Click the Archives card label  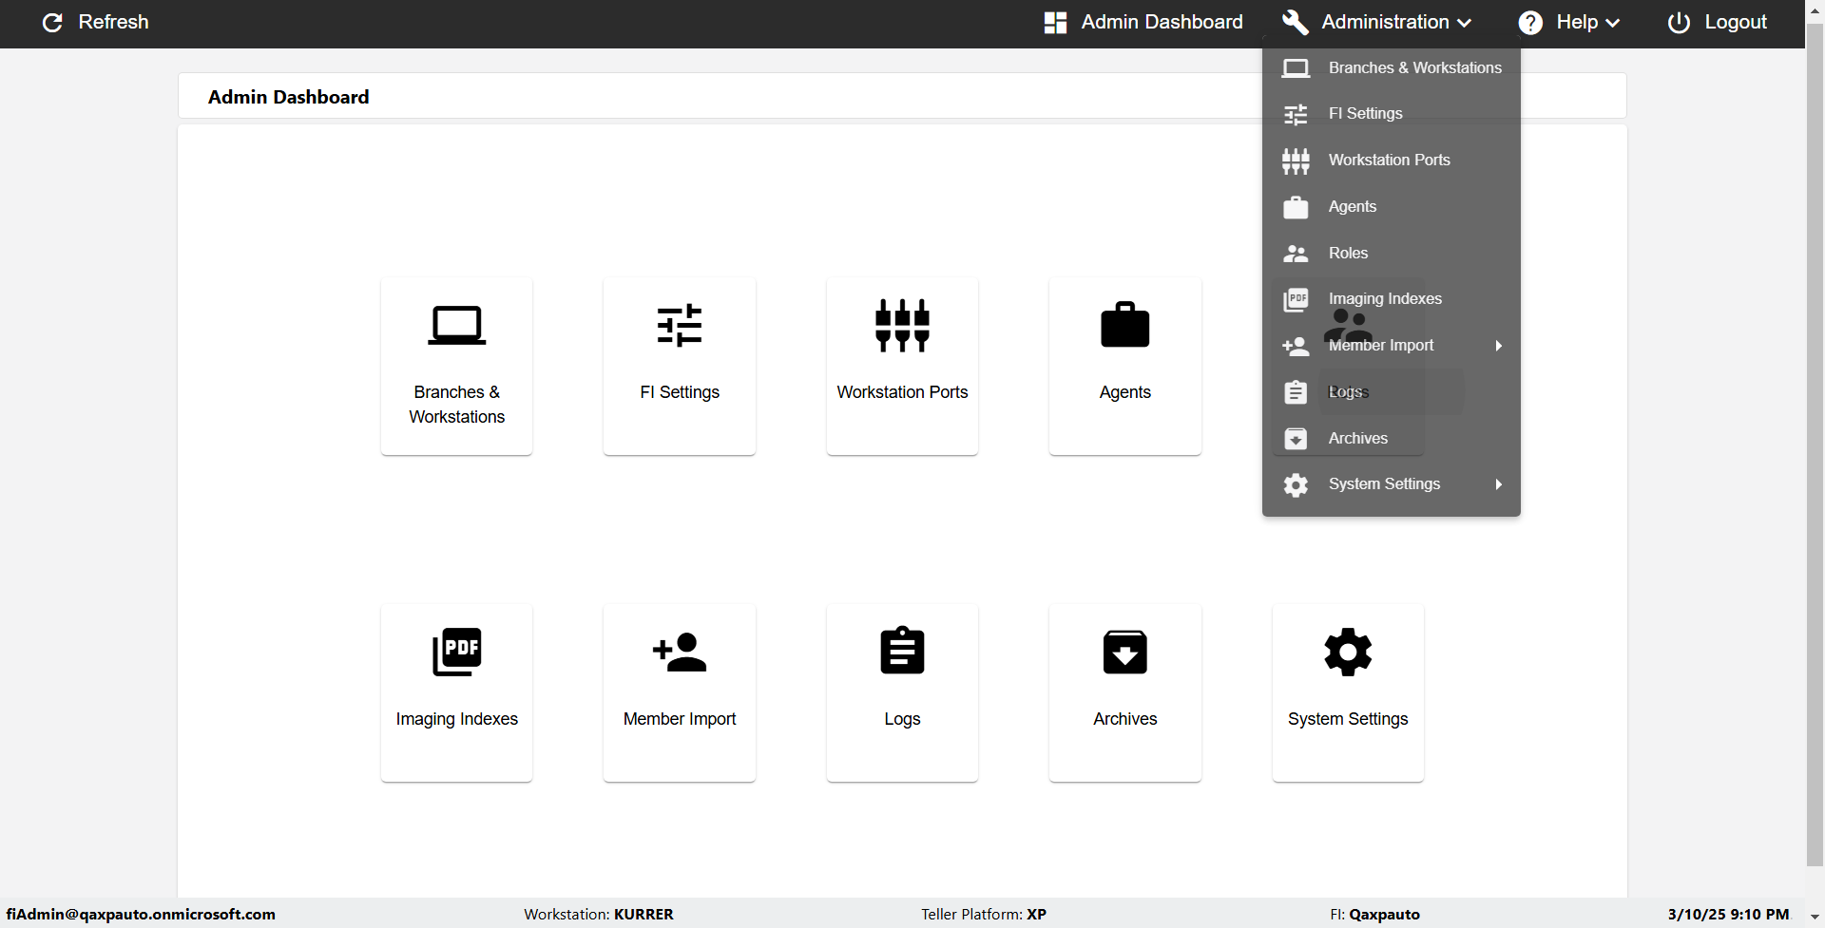tap(1125, 719)
